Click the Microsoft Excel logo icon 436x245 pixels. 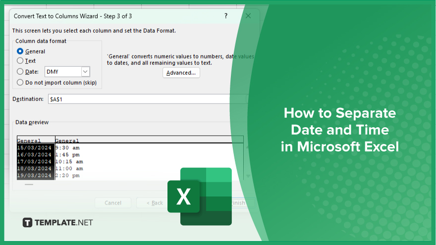click(x=200, y=196)
